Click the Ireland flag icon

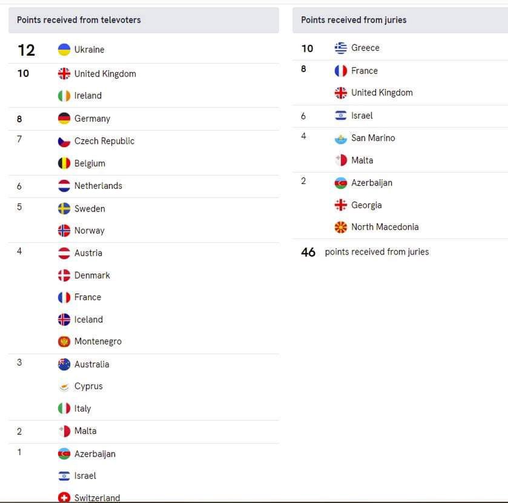64,96
